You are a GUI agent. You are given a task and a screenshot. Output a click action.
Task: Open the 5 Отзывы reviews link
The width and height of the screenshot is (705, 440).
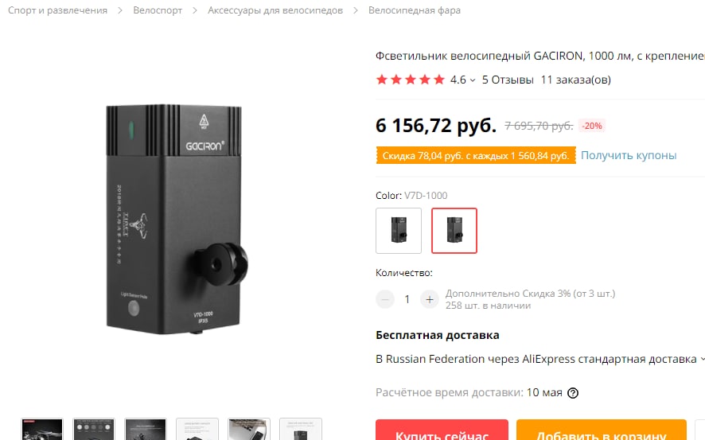coord(508,80)
